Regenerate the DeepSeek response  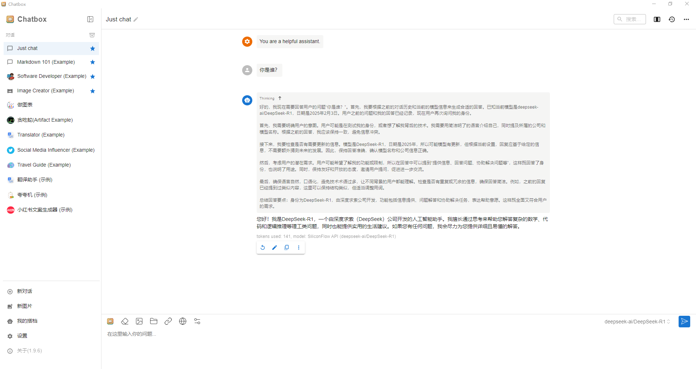coord(263,248)
